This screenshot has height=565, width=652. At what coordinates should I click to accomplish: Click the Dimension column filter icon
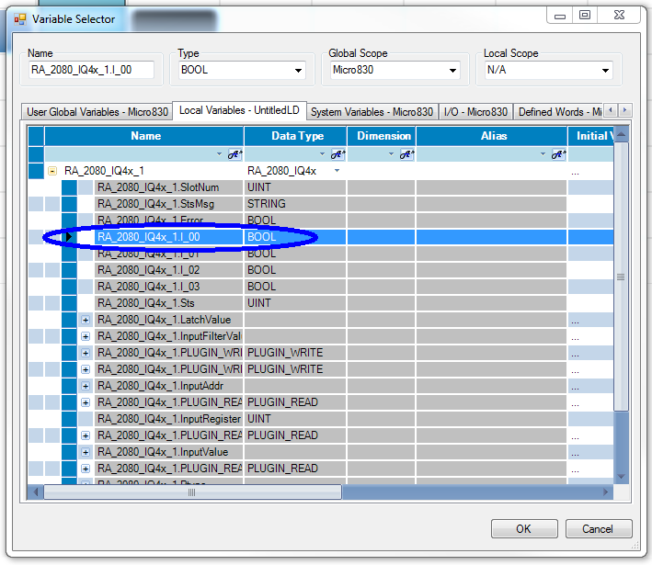(x=406, y=154)
